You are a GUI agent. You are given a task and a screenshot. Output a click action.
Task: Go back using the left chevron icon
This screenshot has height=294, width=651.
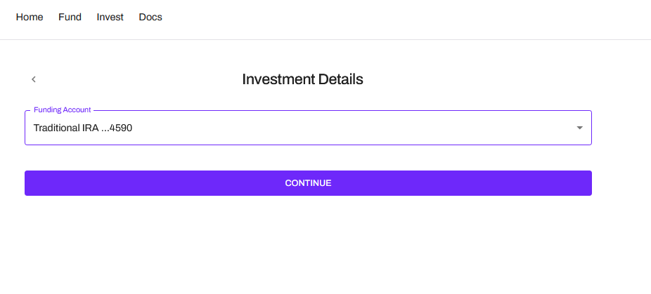pos(33,79)
